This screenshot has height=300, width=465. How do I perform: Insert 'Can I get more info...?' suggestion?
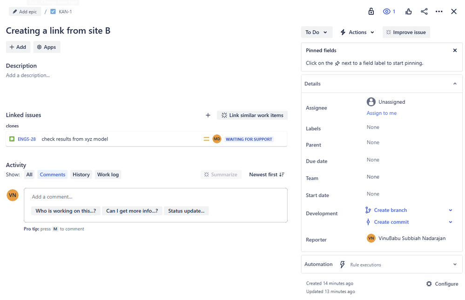point(132,211)
